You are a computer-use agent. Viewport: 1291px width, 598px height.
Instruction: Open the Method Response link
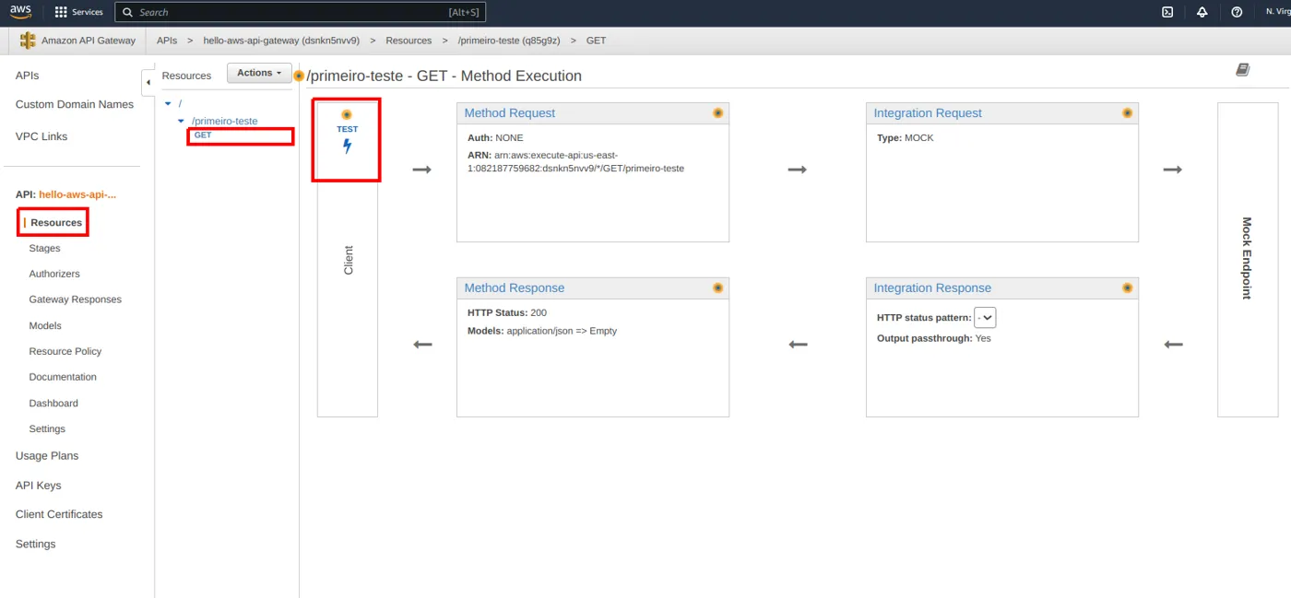pos(515,287)
